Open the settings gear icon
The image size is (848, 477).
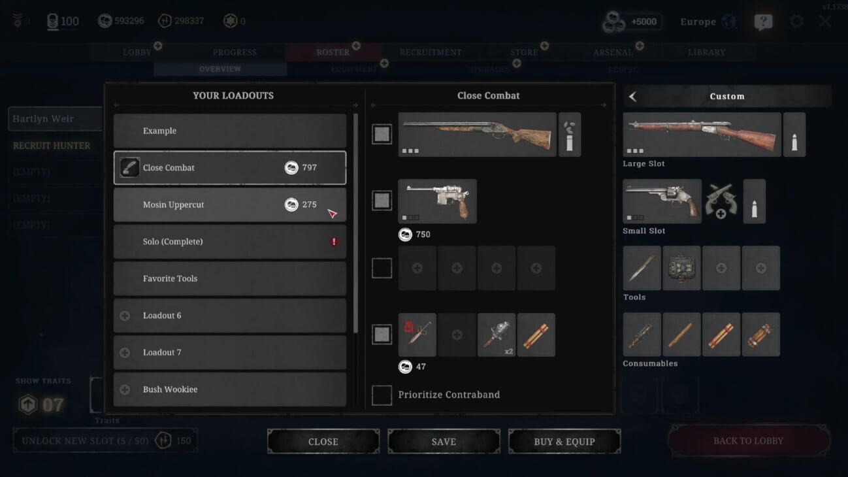(796, 21)
